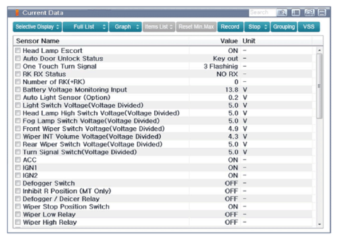Check the Fog Lamp Switch Voltage checkbox

[18, 121]
